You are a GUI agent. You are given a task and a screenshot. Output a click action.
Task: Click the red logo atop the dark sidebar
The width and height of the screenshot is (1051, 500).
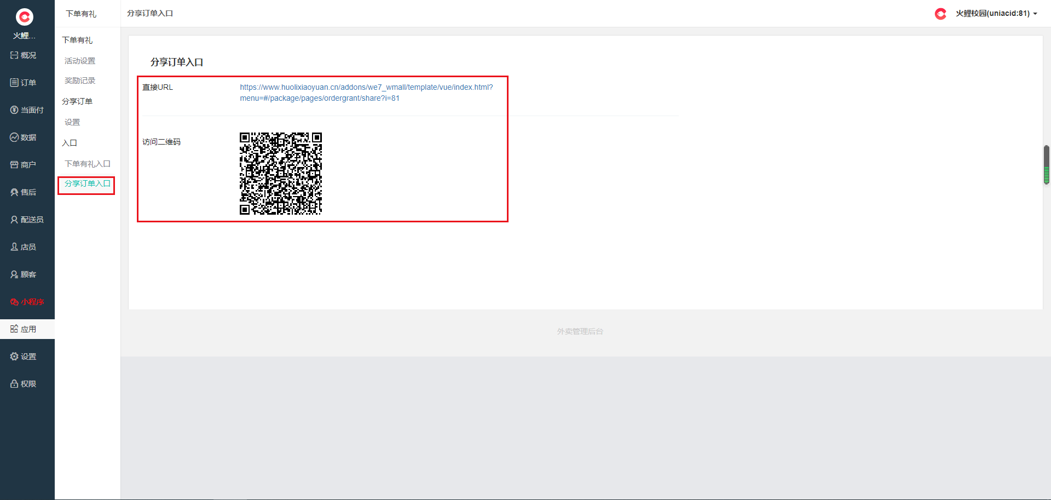[x=25, y=17]
